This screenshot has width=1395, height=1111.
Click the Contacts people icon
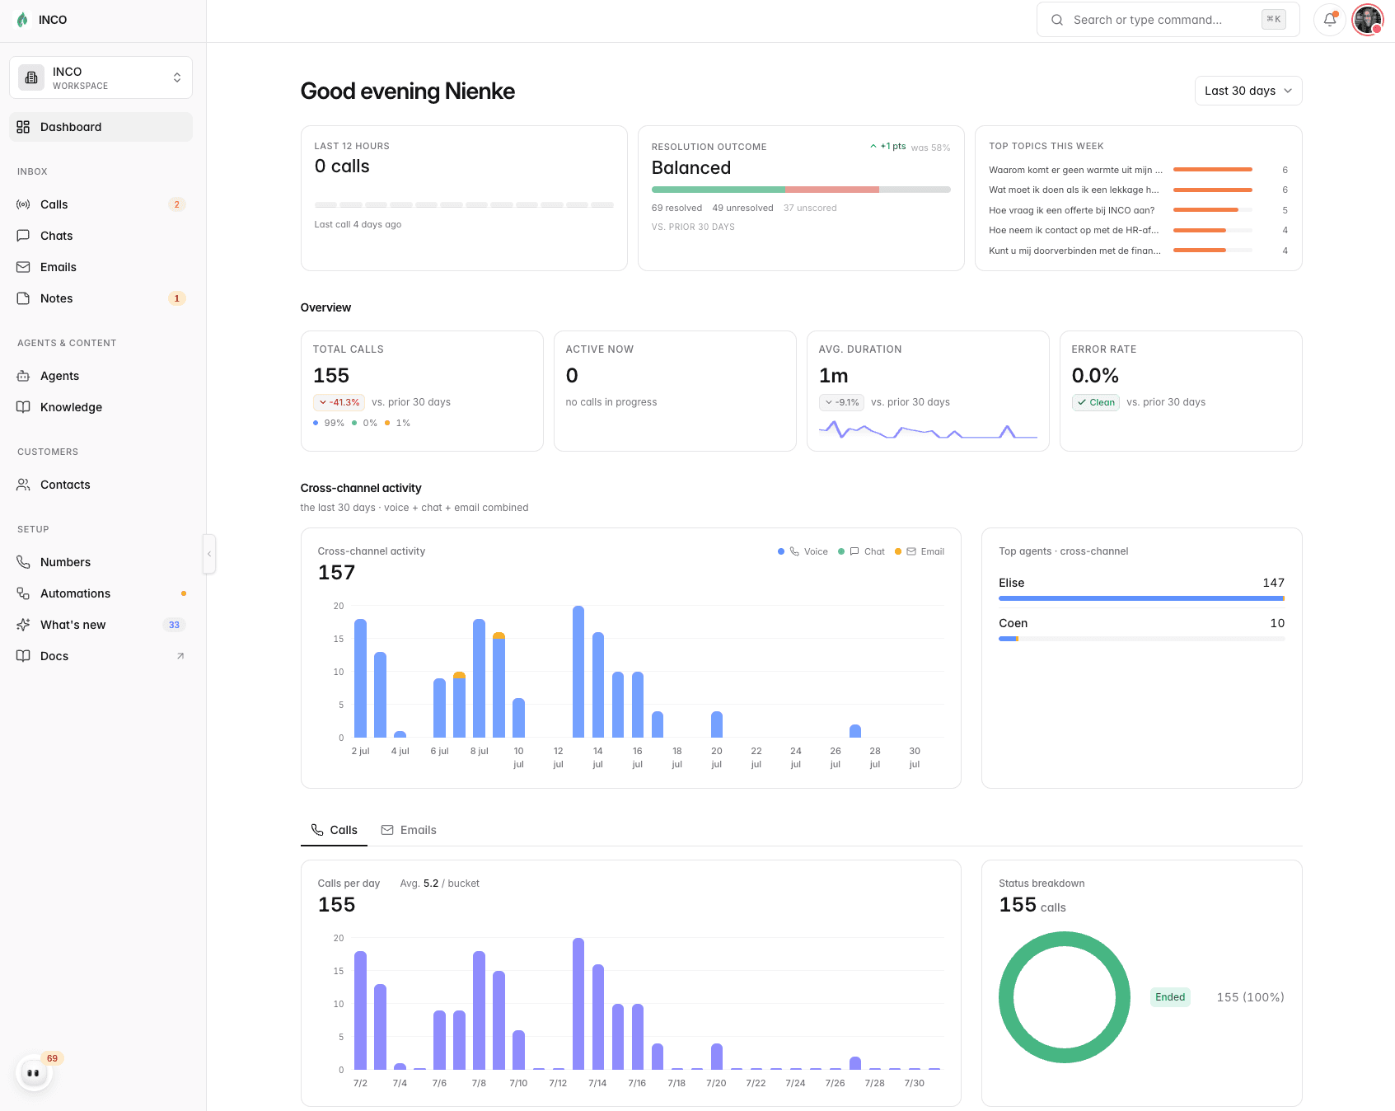click(x=23, y=485)
